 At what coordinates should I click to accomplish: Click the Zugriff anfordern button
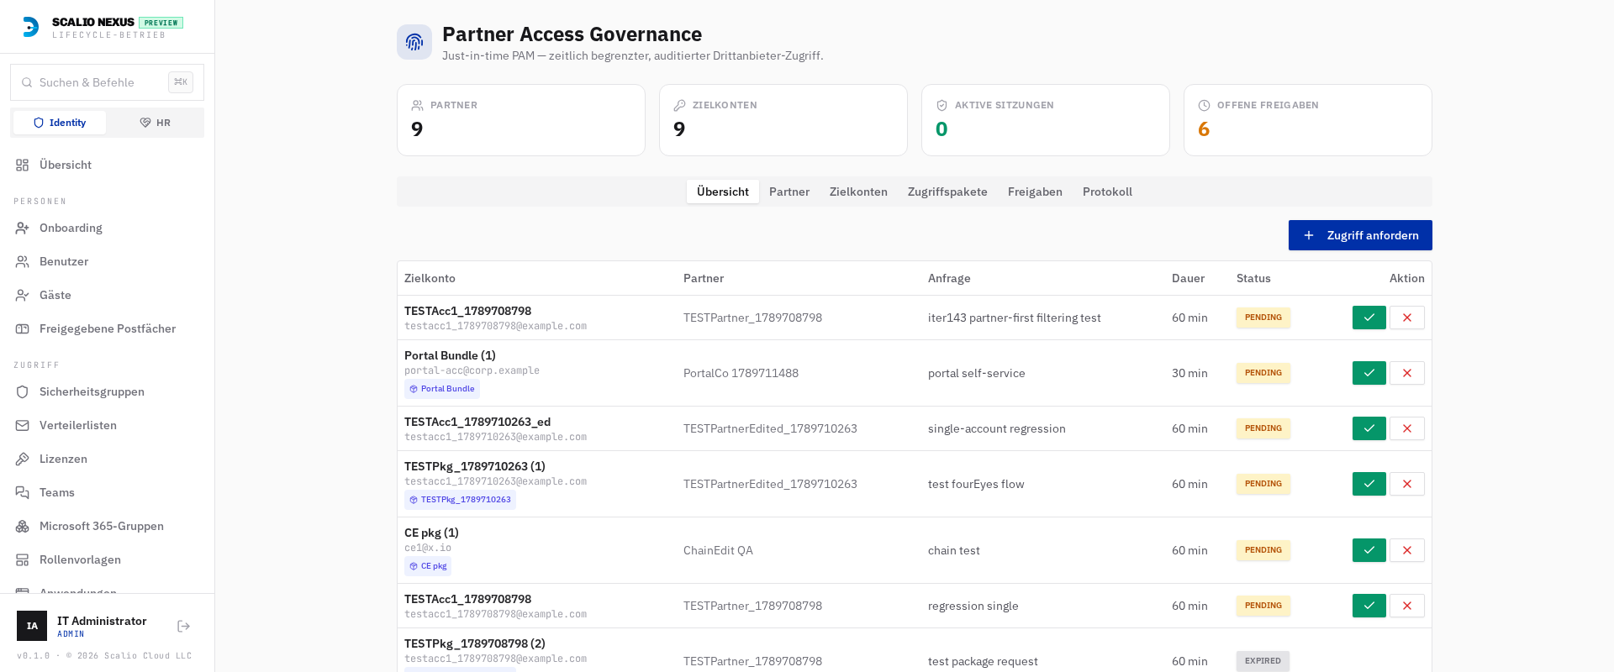pos(1360,235)
